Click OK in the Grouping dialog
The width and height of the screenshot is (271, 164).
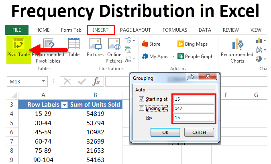(165, 132)
